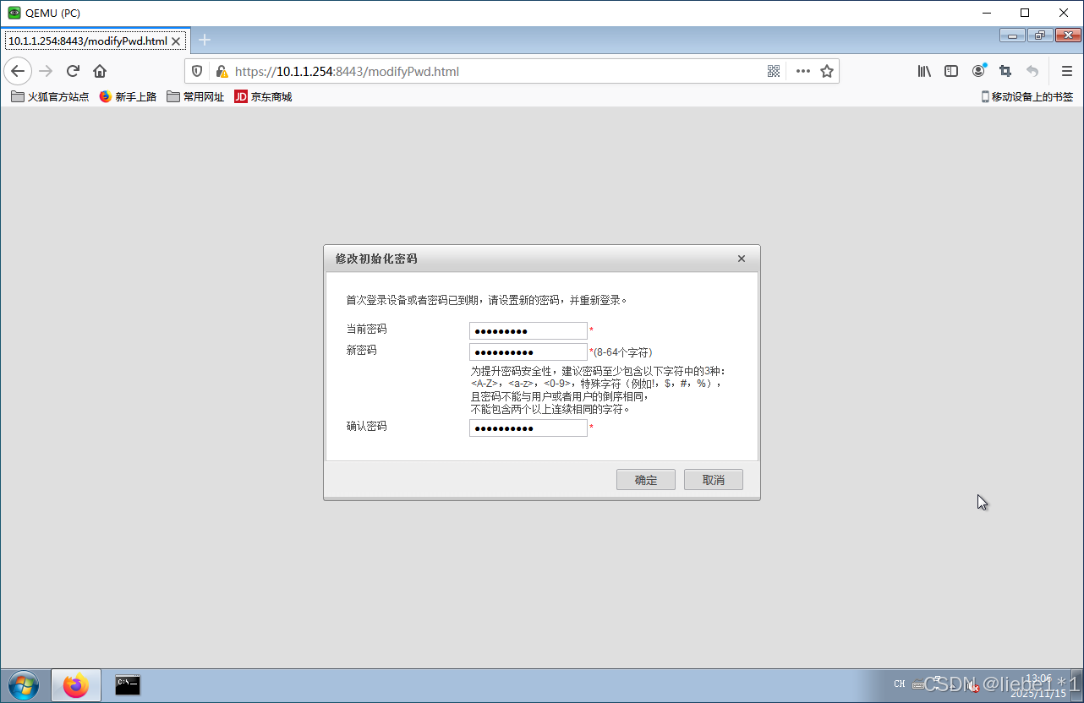The width and height of the screenshot is (1084, 703).
Task: Open a new tab with the plus button
Action: coord(205,40)
